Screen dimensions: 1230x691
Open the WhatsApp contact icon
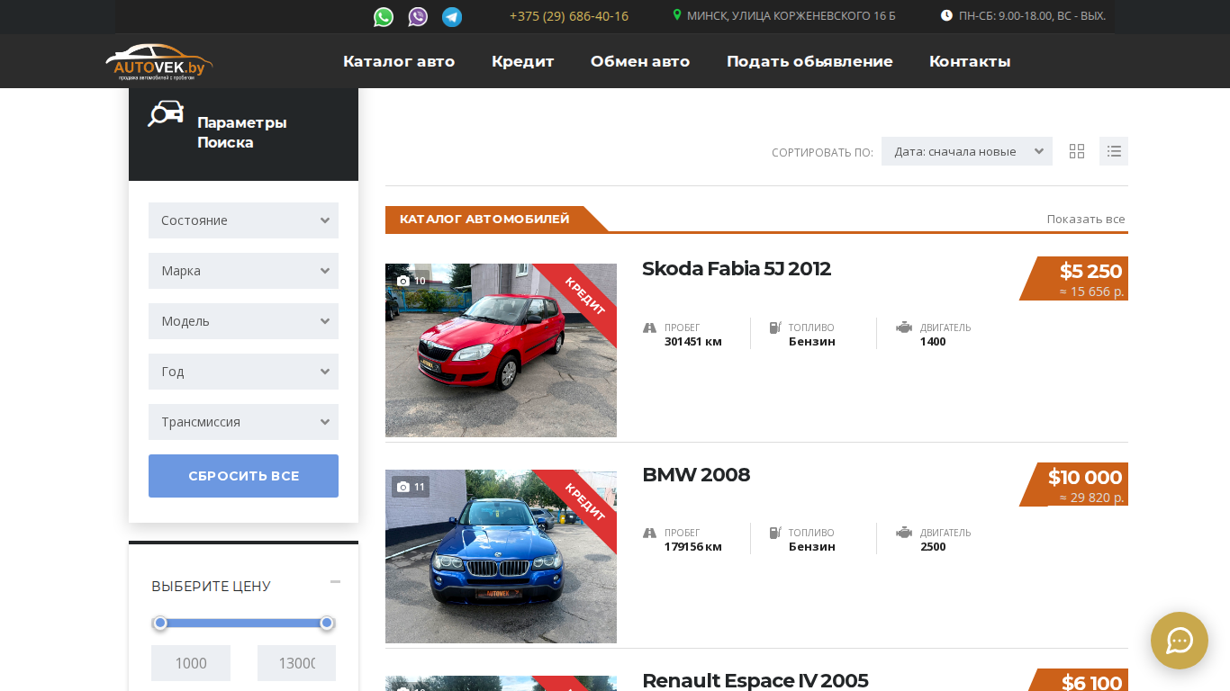click(384, 17)
